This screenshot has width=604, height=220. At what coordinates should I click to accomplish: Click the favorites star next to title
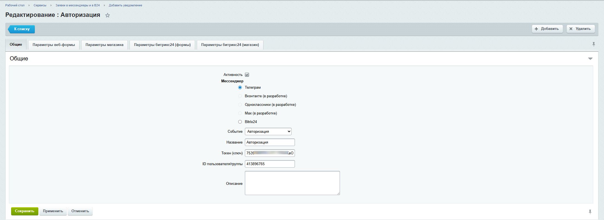click(108, 16)
